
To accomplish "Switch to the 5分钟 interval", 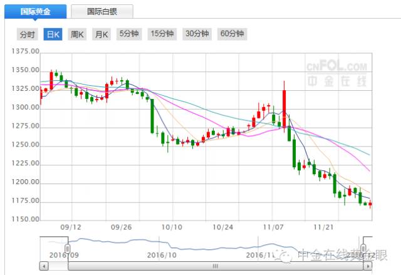I will coord(129,34).
